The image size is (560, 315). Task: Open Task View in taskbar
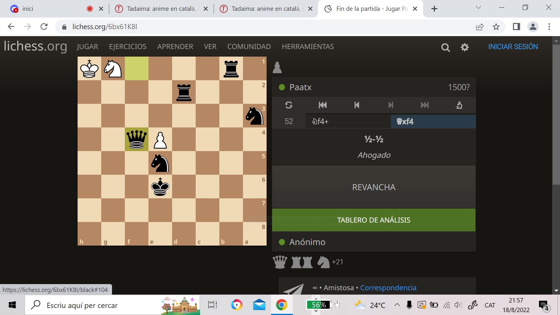tap(212, 305)
